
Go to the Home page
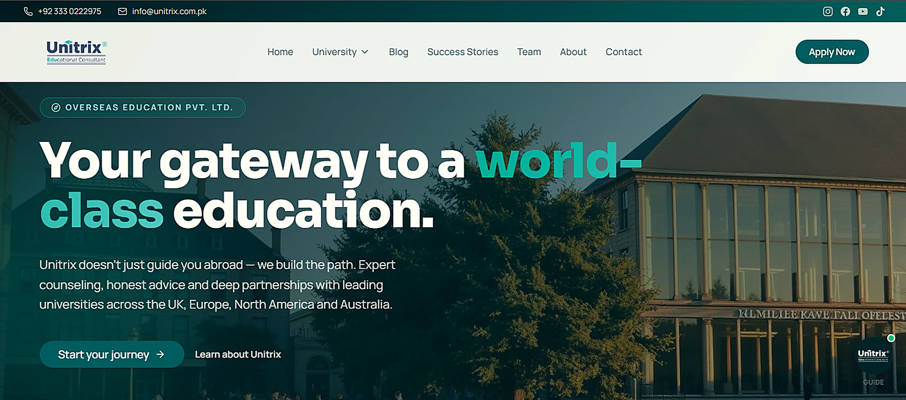click(280, 52)
